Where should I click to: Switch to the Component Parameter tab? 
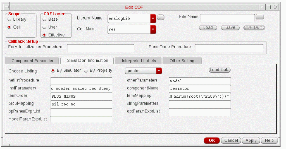pos(32,61)
